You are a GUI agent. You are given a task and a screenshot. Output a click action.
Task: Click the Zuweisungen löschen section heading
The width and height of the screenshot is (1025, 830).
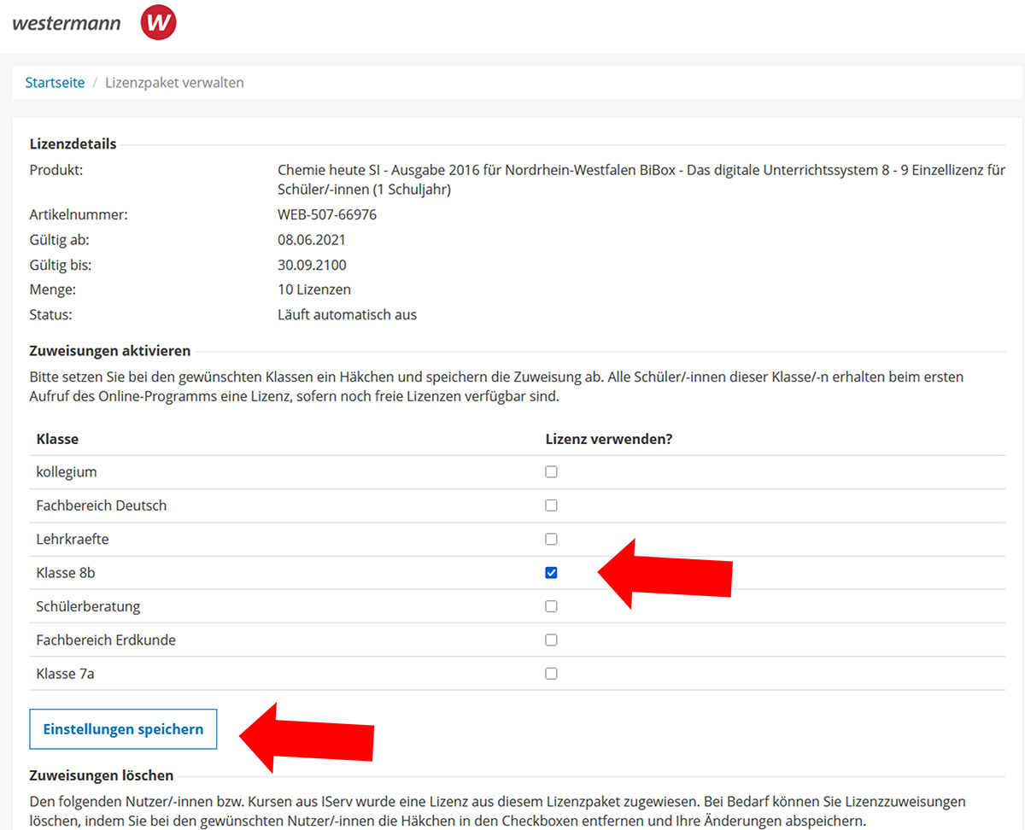(x=102, y=775)
